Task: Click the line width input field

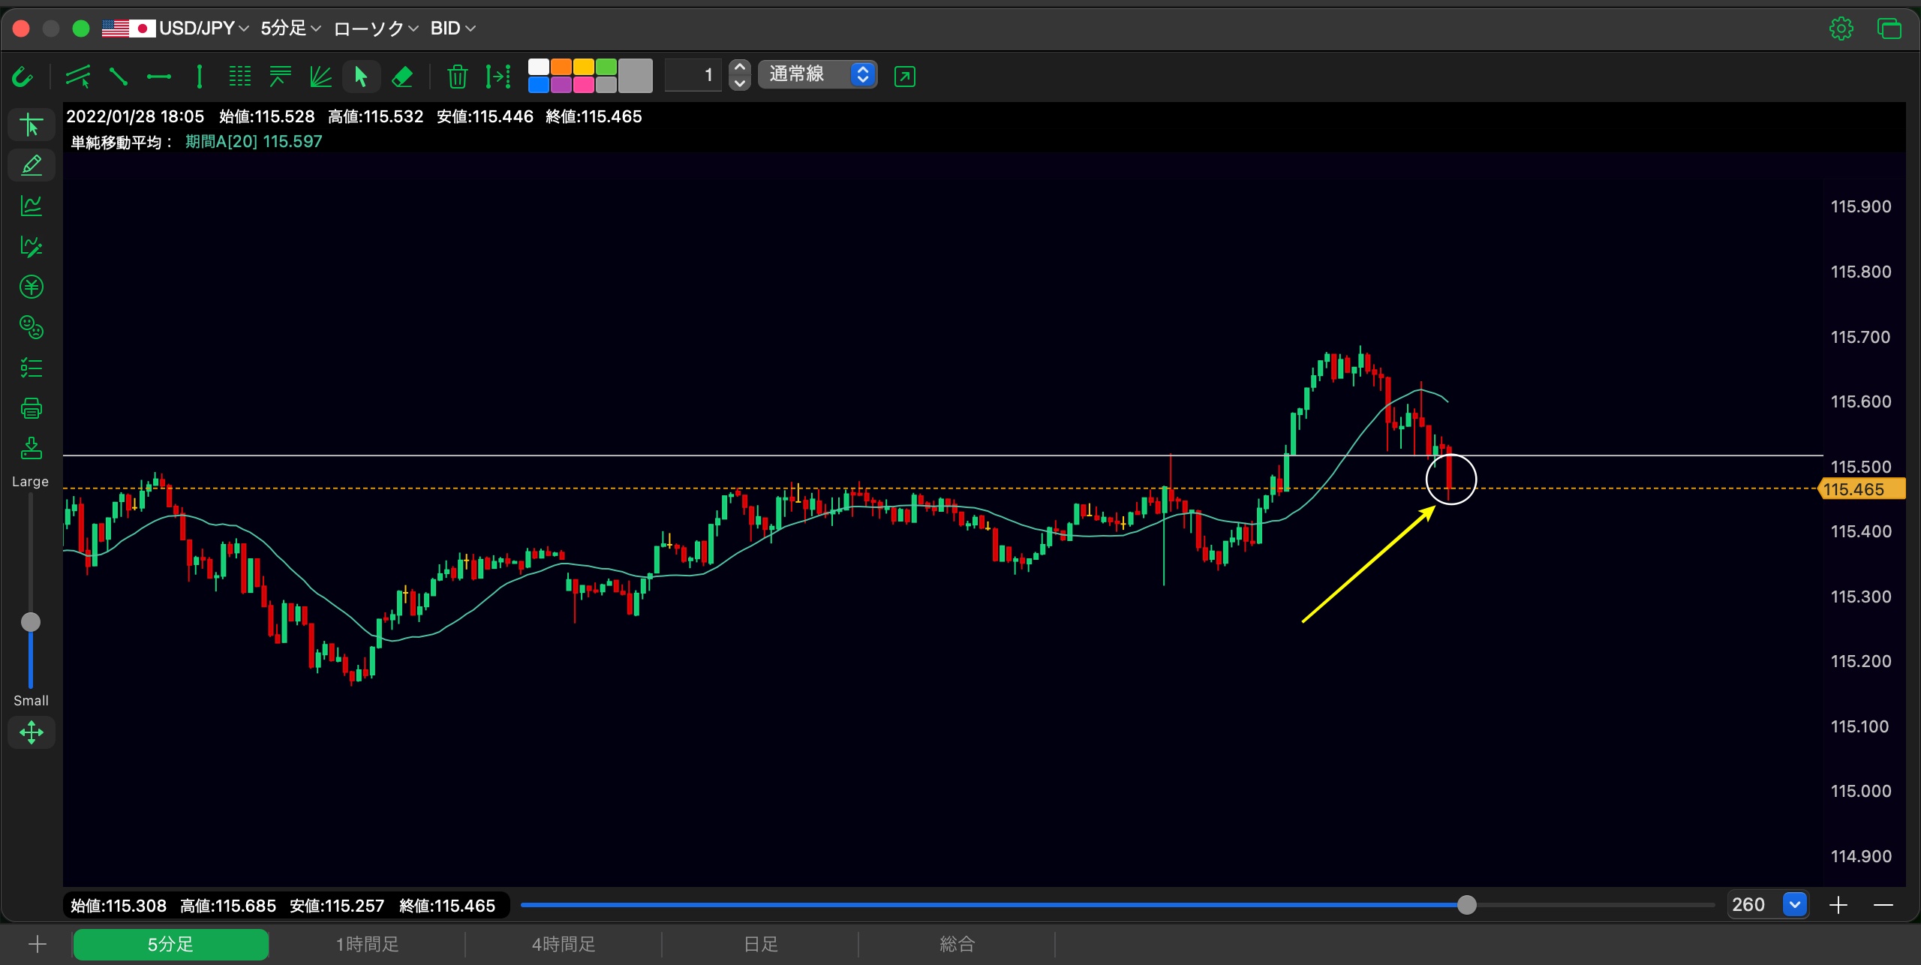Action: [693, 75]
